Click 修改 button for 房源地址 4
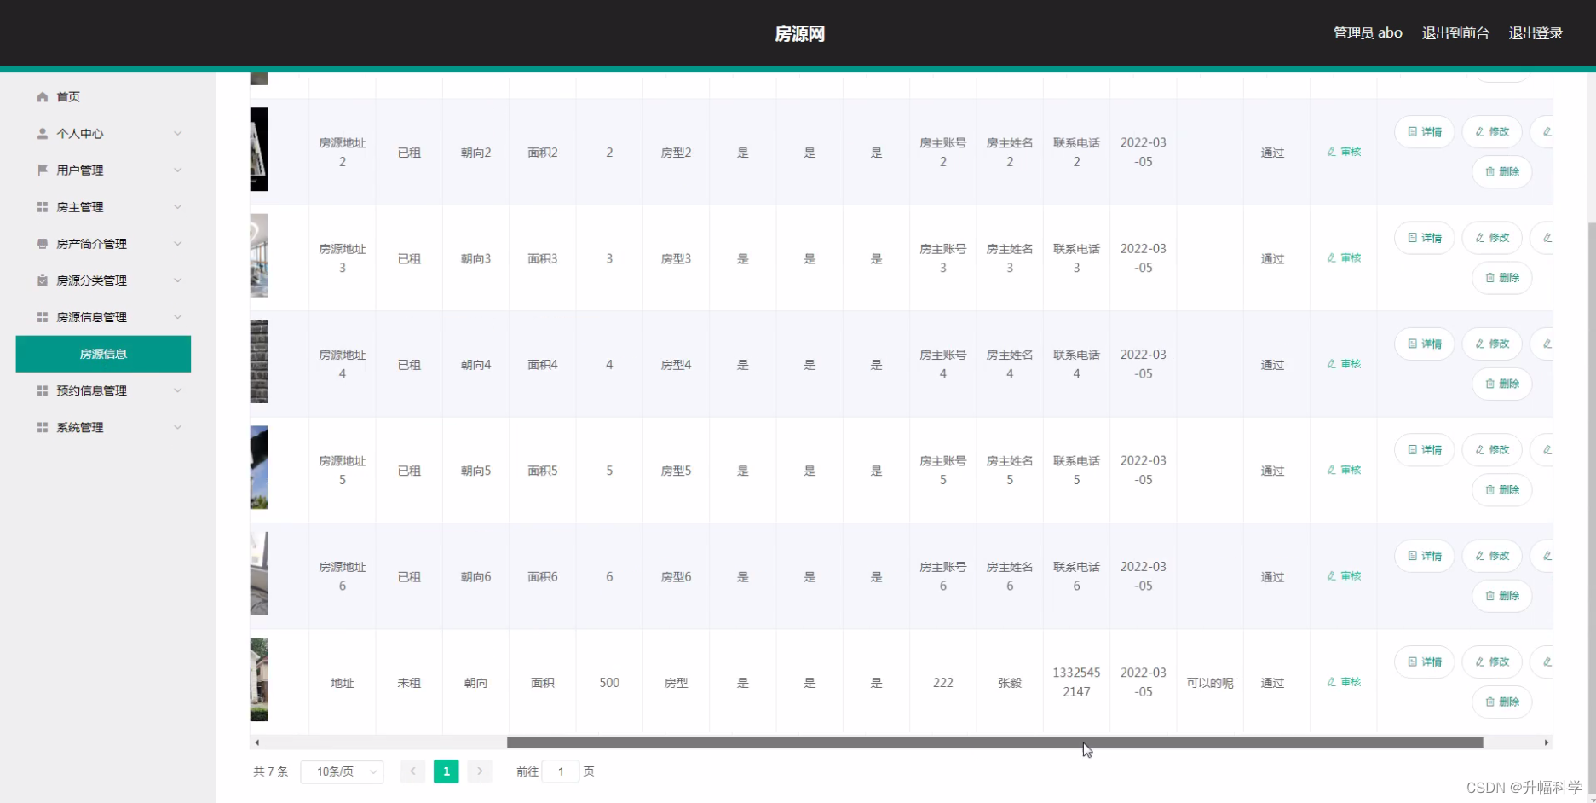Image resolution: width=1596 pixels, height=803 pixels. (1492, 344)
